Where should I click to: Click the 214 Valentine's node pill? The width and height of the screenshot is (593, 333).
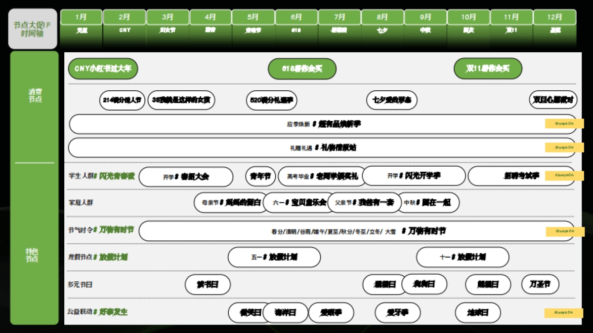click(x=122, y=100)
